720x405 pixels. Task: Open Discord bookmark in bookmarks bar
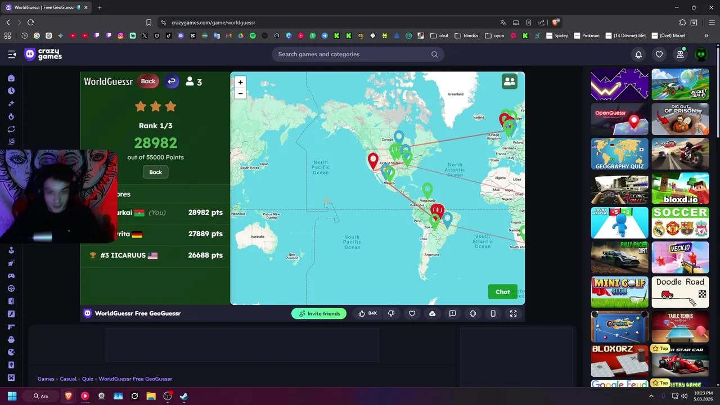pyautogui.click(x=181, y=35)
